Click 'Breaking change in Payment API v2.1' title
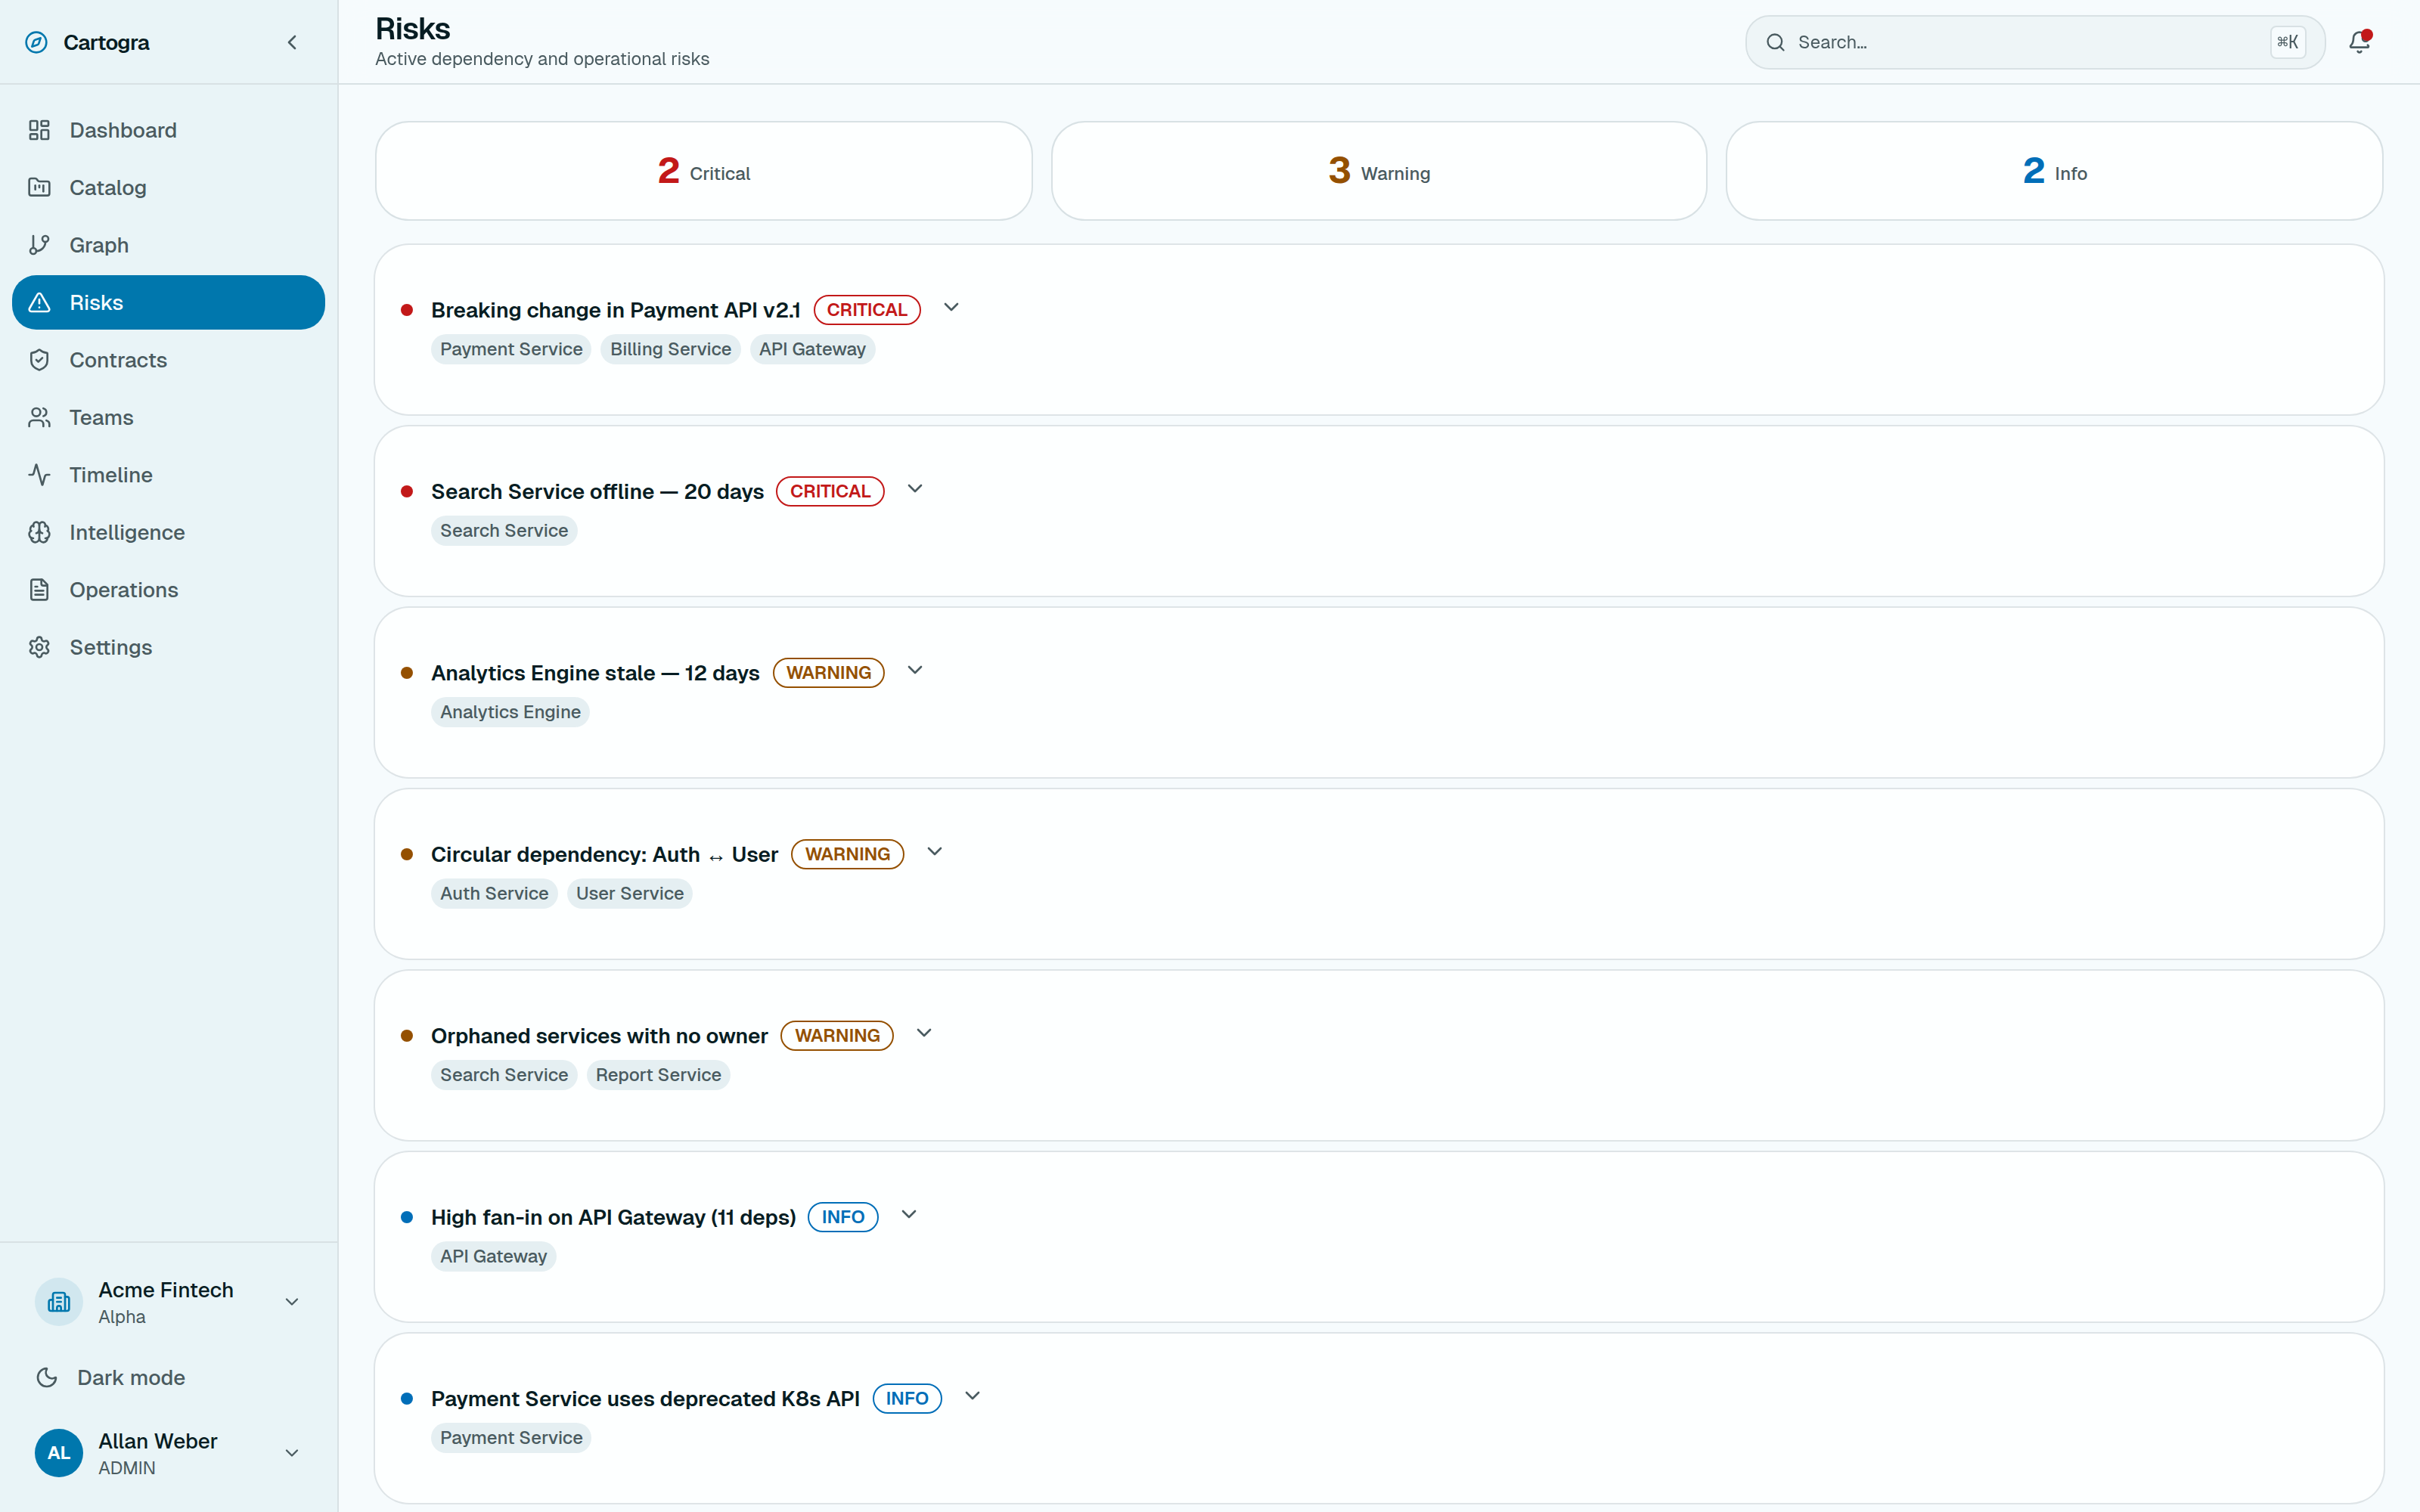This screenshot has height=1512, width=2420. point(616,310)
